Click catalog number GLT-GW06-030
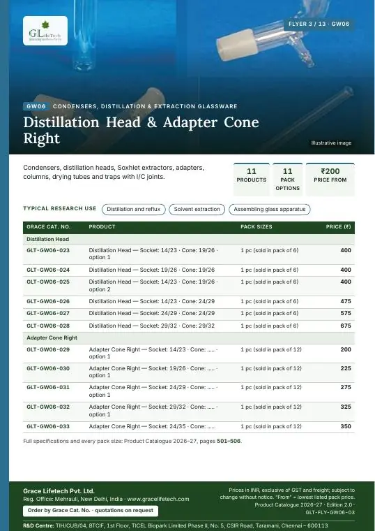Image resolution: width=375 pixels, height=531 pixels. [48, 368]
